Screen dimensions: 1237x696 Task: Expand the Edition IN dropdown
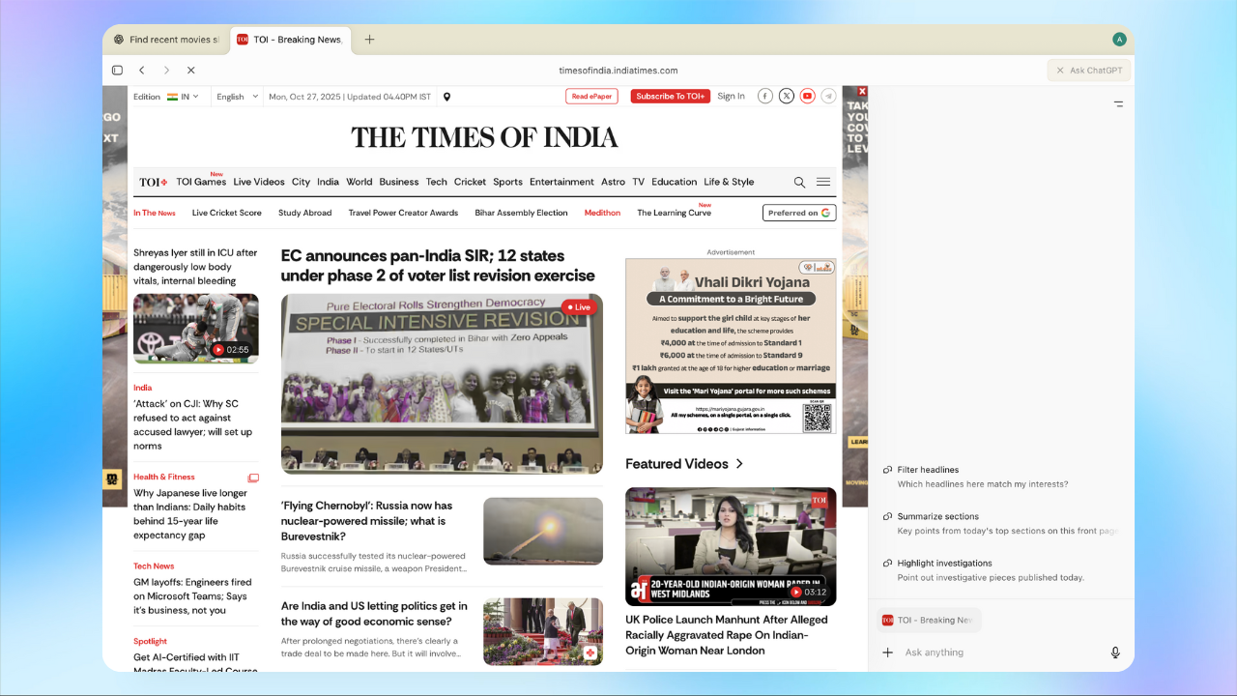pyautogui.click(x=183, y=97)
